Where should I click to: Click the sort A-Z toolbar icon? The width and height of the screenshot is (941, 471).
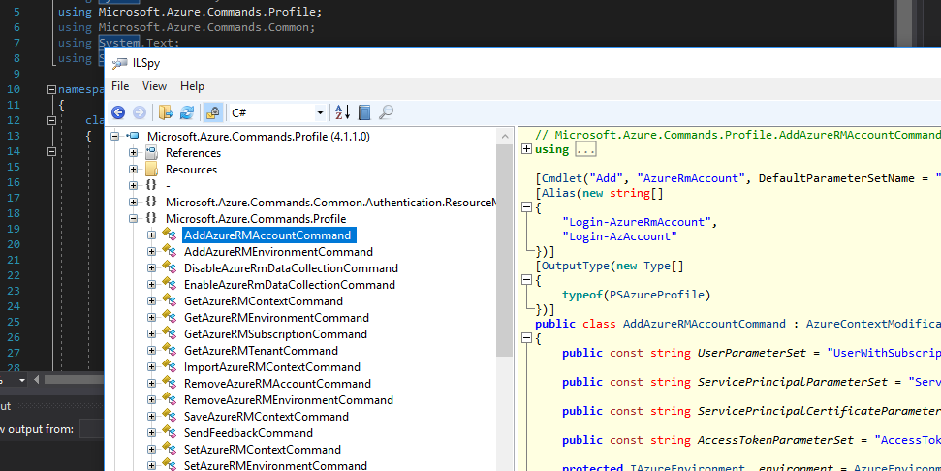tap(343, 112)
